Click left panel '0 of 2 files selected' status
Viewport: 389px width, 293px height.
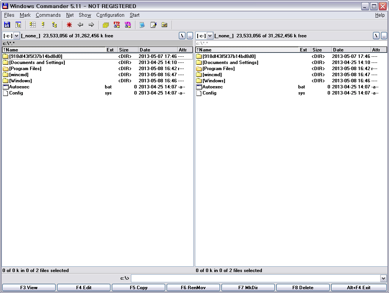pyautogui.click(x=35, y=271)
